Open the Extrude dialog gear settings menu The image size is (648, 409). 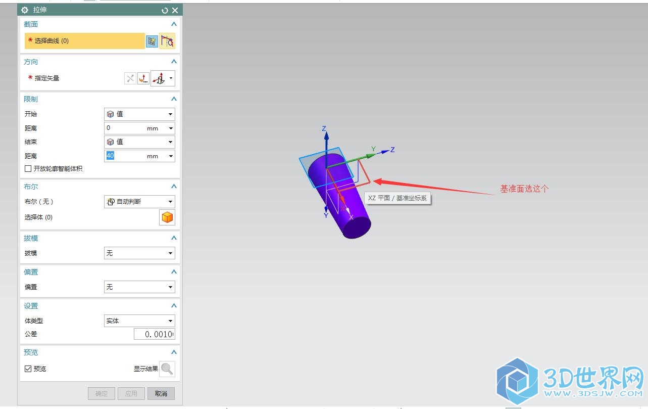(25, 10)
